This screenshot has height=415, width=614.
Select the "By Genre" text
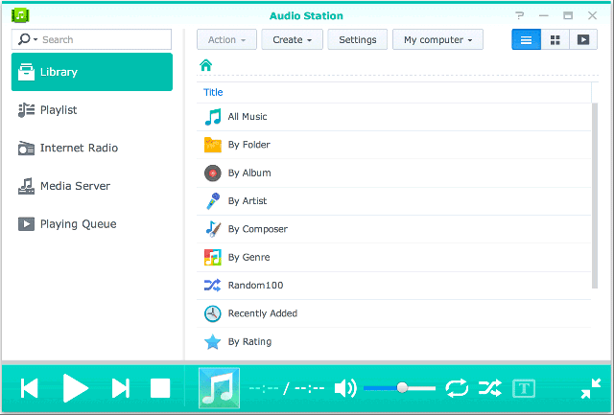click(x=249, y=258)
